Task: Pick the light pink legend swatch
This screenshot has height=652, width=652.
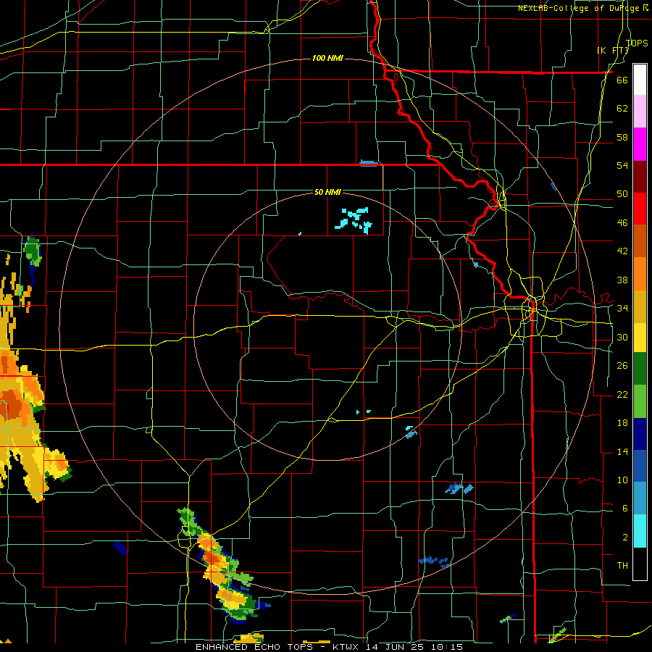Action: pos(640,112)
